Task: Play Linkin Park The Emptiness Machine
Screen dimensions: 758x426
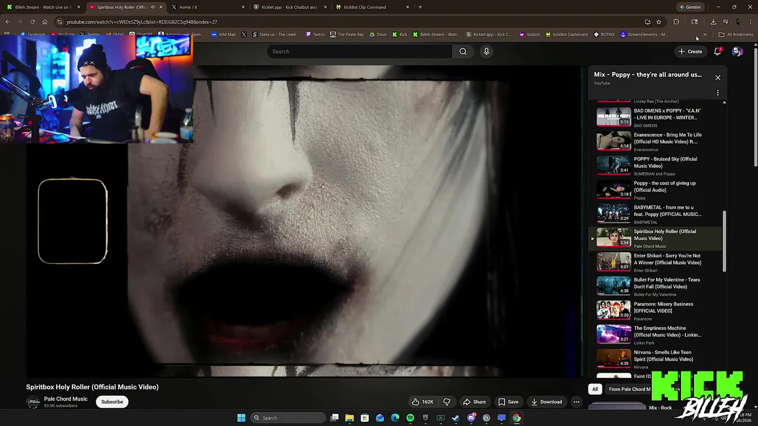Action: tap(656, 335)
